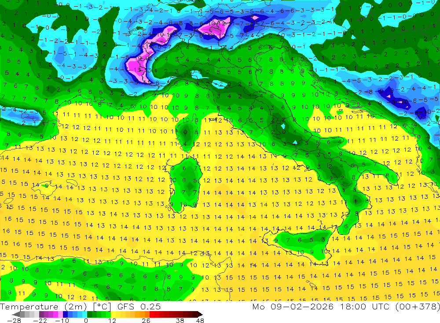Click the '12' legend value
This screenshot has height=323, width=440.
point(112,320)
